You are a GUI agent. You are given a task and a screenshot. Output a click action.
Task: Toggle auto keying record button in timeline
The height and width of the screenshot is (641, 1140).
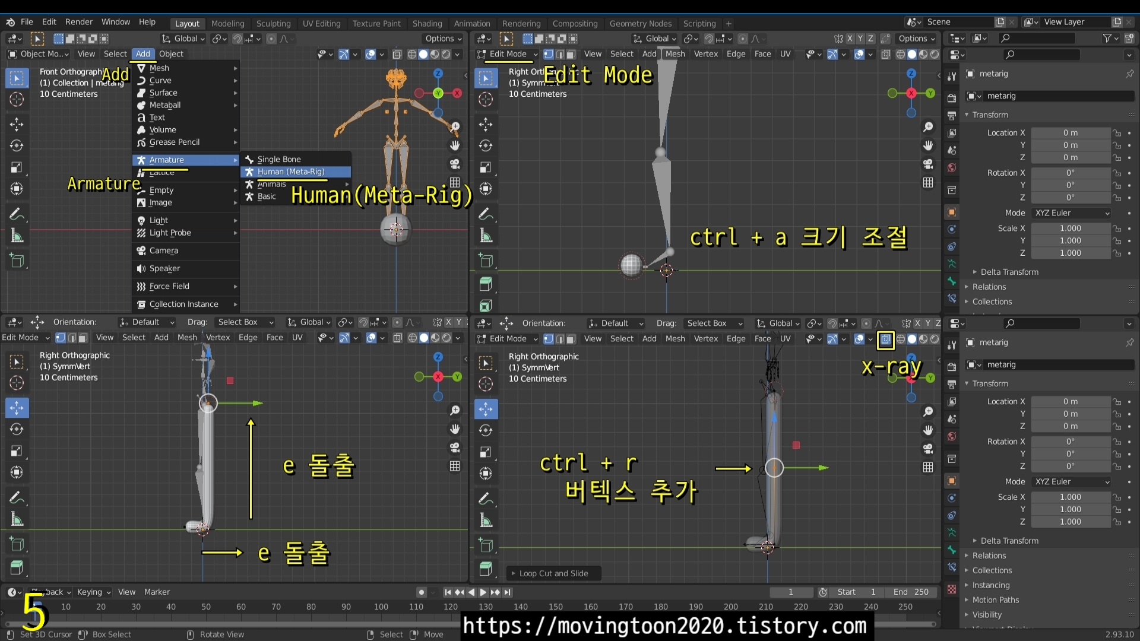click(x=421, y=592)
